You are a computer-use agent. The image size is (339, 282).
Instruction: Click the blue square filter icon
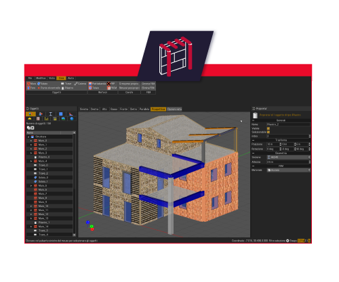point(61,114)
